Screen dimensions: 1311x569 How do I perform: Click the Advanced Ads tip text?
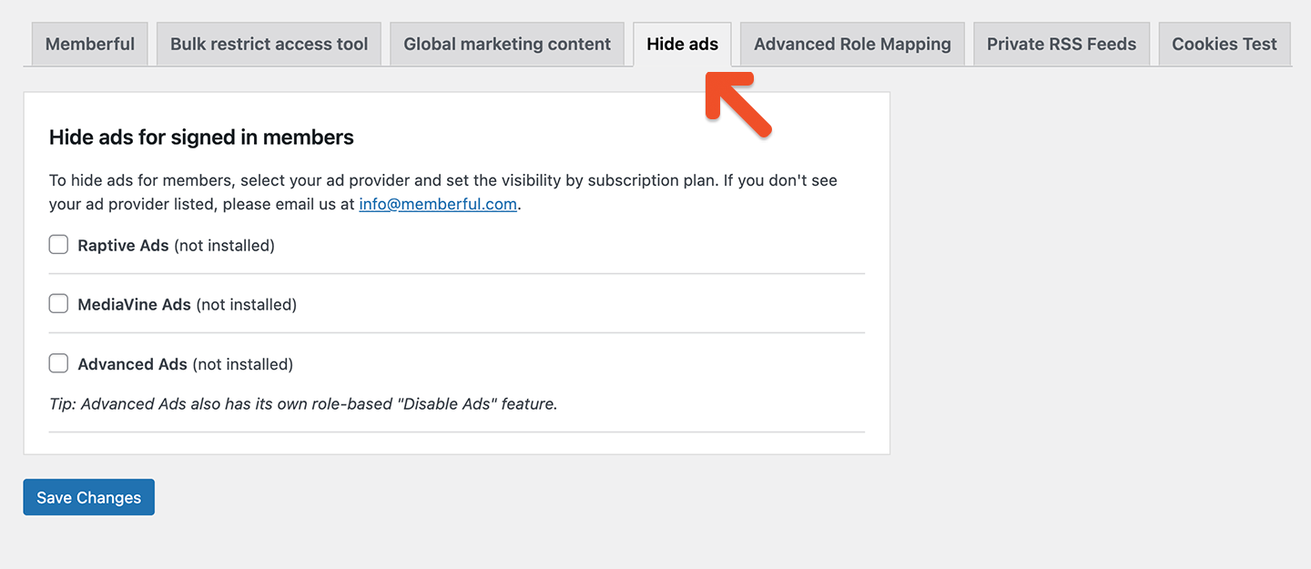click(x=302, y=403)
